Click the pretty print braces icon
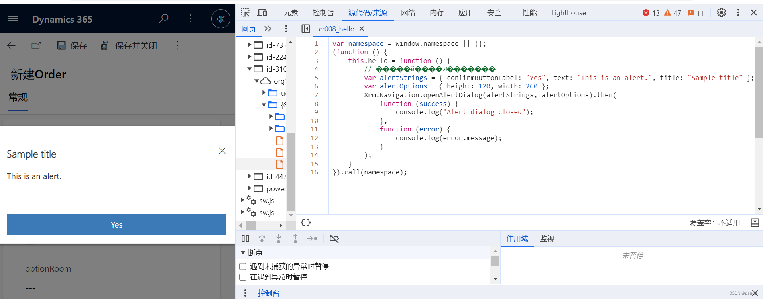This screenshot has height=299, width=763. (306, 223)
